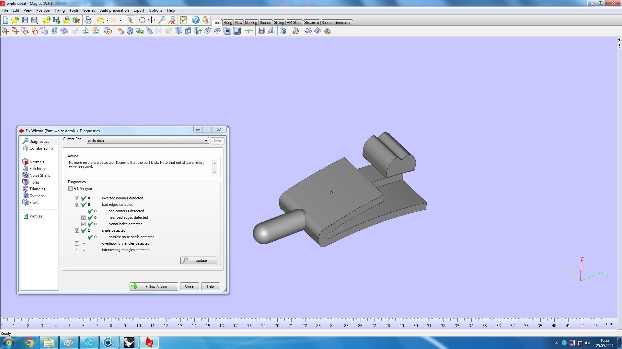Screen dimensions: 622x349
Task: Check overlapping triangles detected option
Action: pos(77,243)
